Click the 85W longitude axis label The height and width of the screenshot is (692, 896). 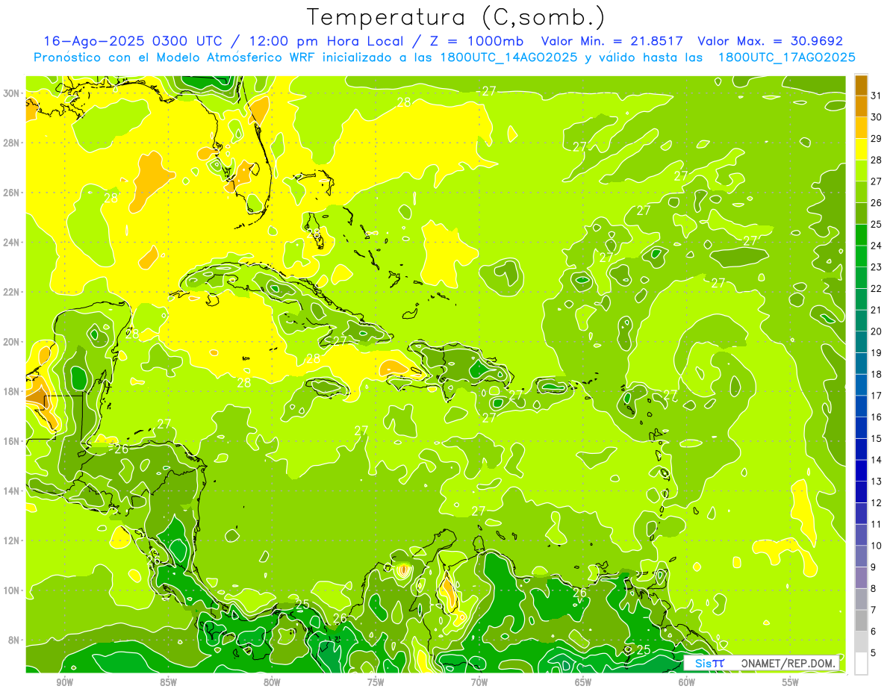pyautogui.click(x=168, y=682)
